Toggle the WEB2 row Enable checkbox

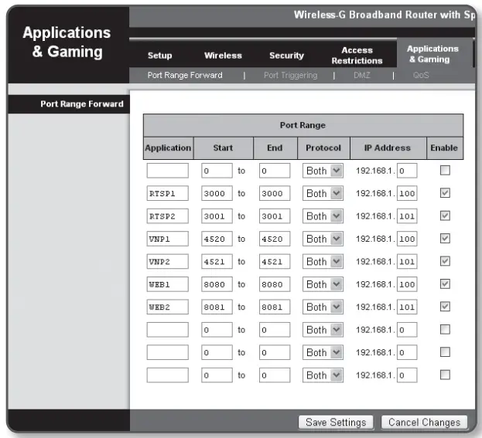pyautogui.click(x=445, y=307)
